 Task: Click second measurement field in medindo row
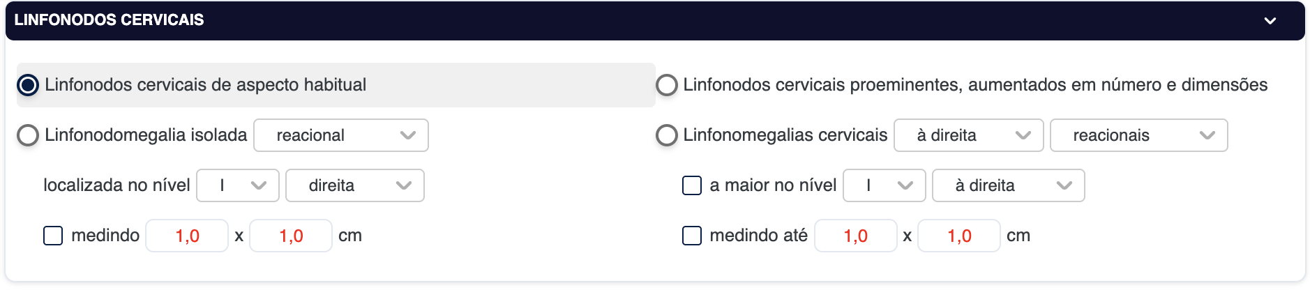(290, 236)
